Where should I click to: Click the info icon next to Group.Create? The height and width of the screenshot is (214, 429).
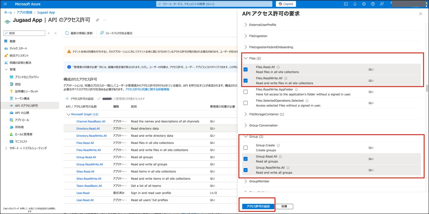tap(278, 145)
